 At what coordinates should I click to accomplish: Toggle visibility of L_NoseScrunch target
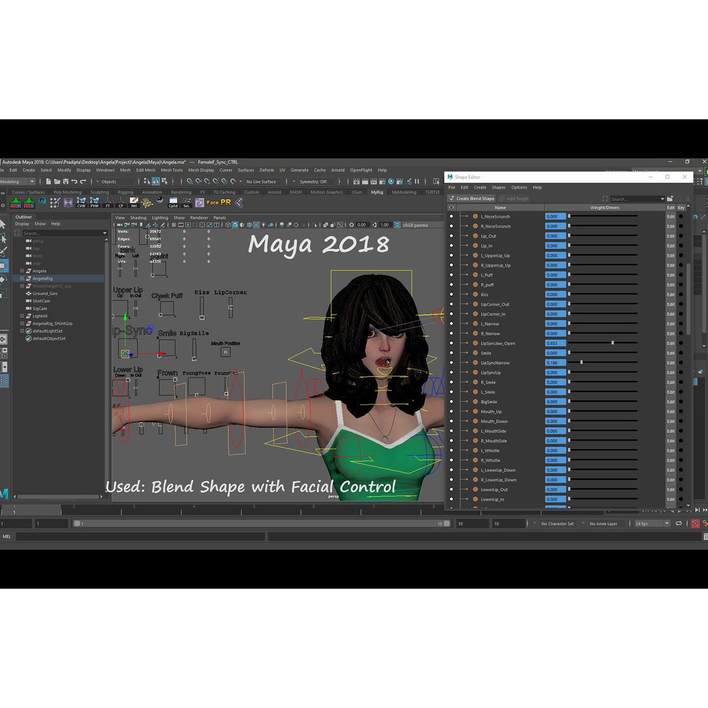pos(451,216)
